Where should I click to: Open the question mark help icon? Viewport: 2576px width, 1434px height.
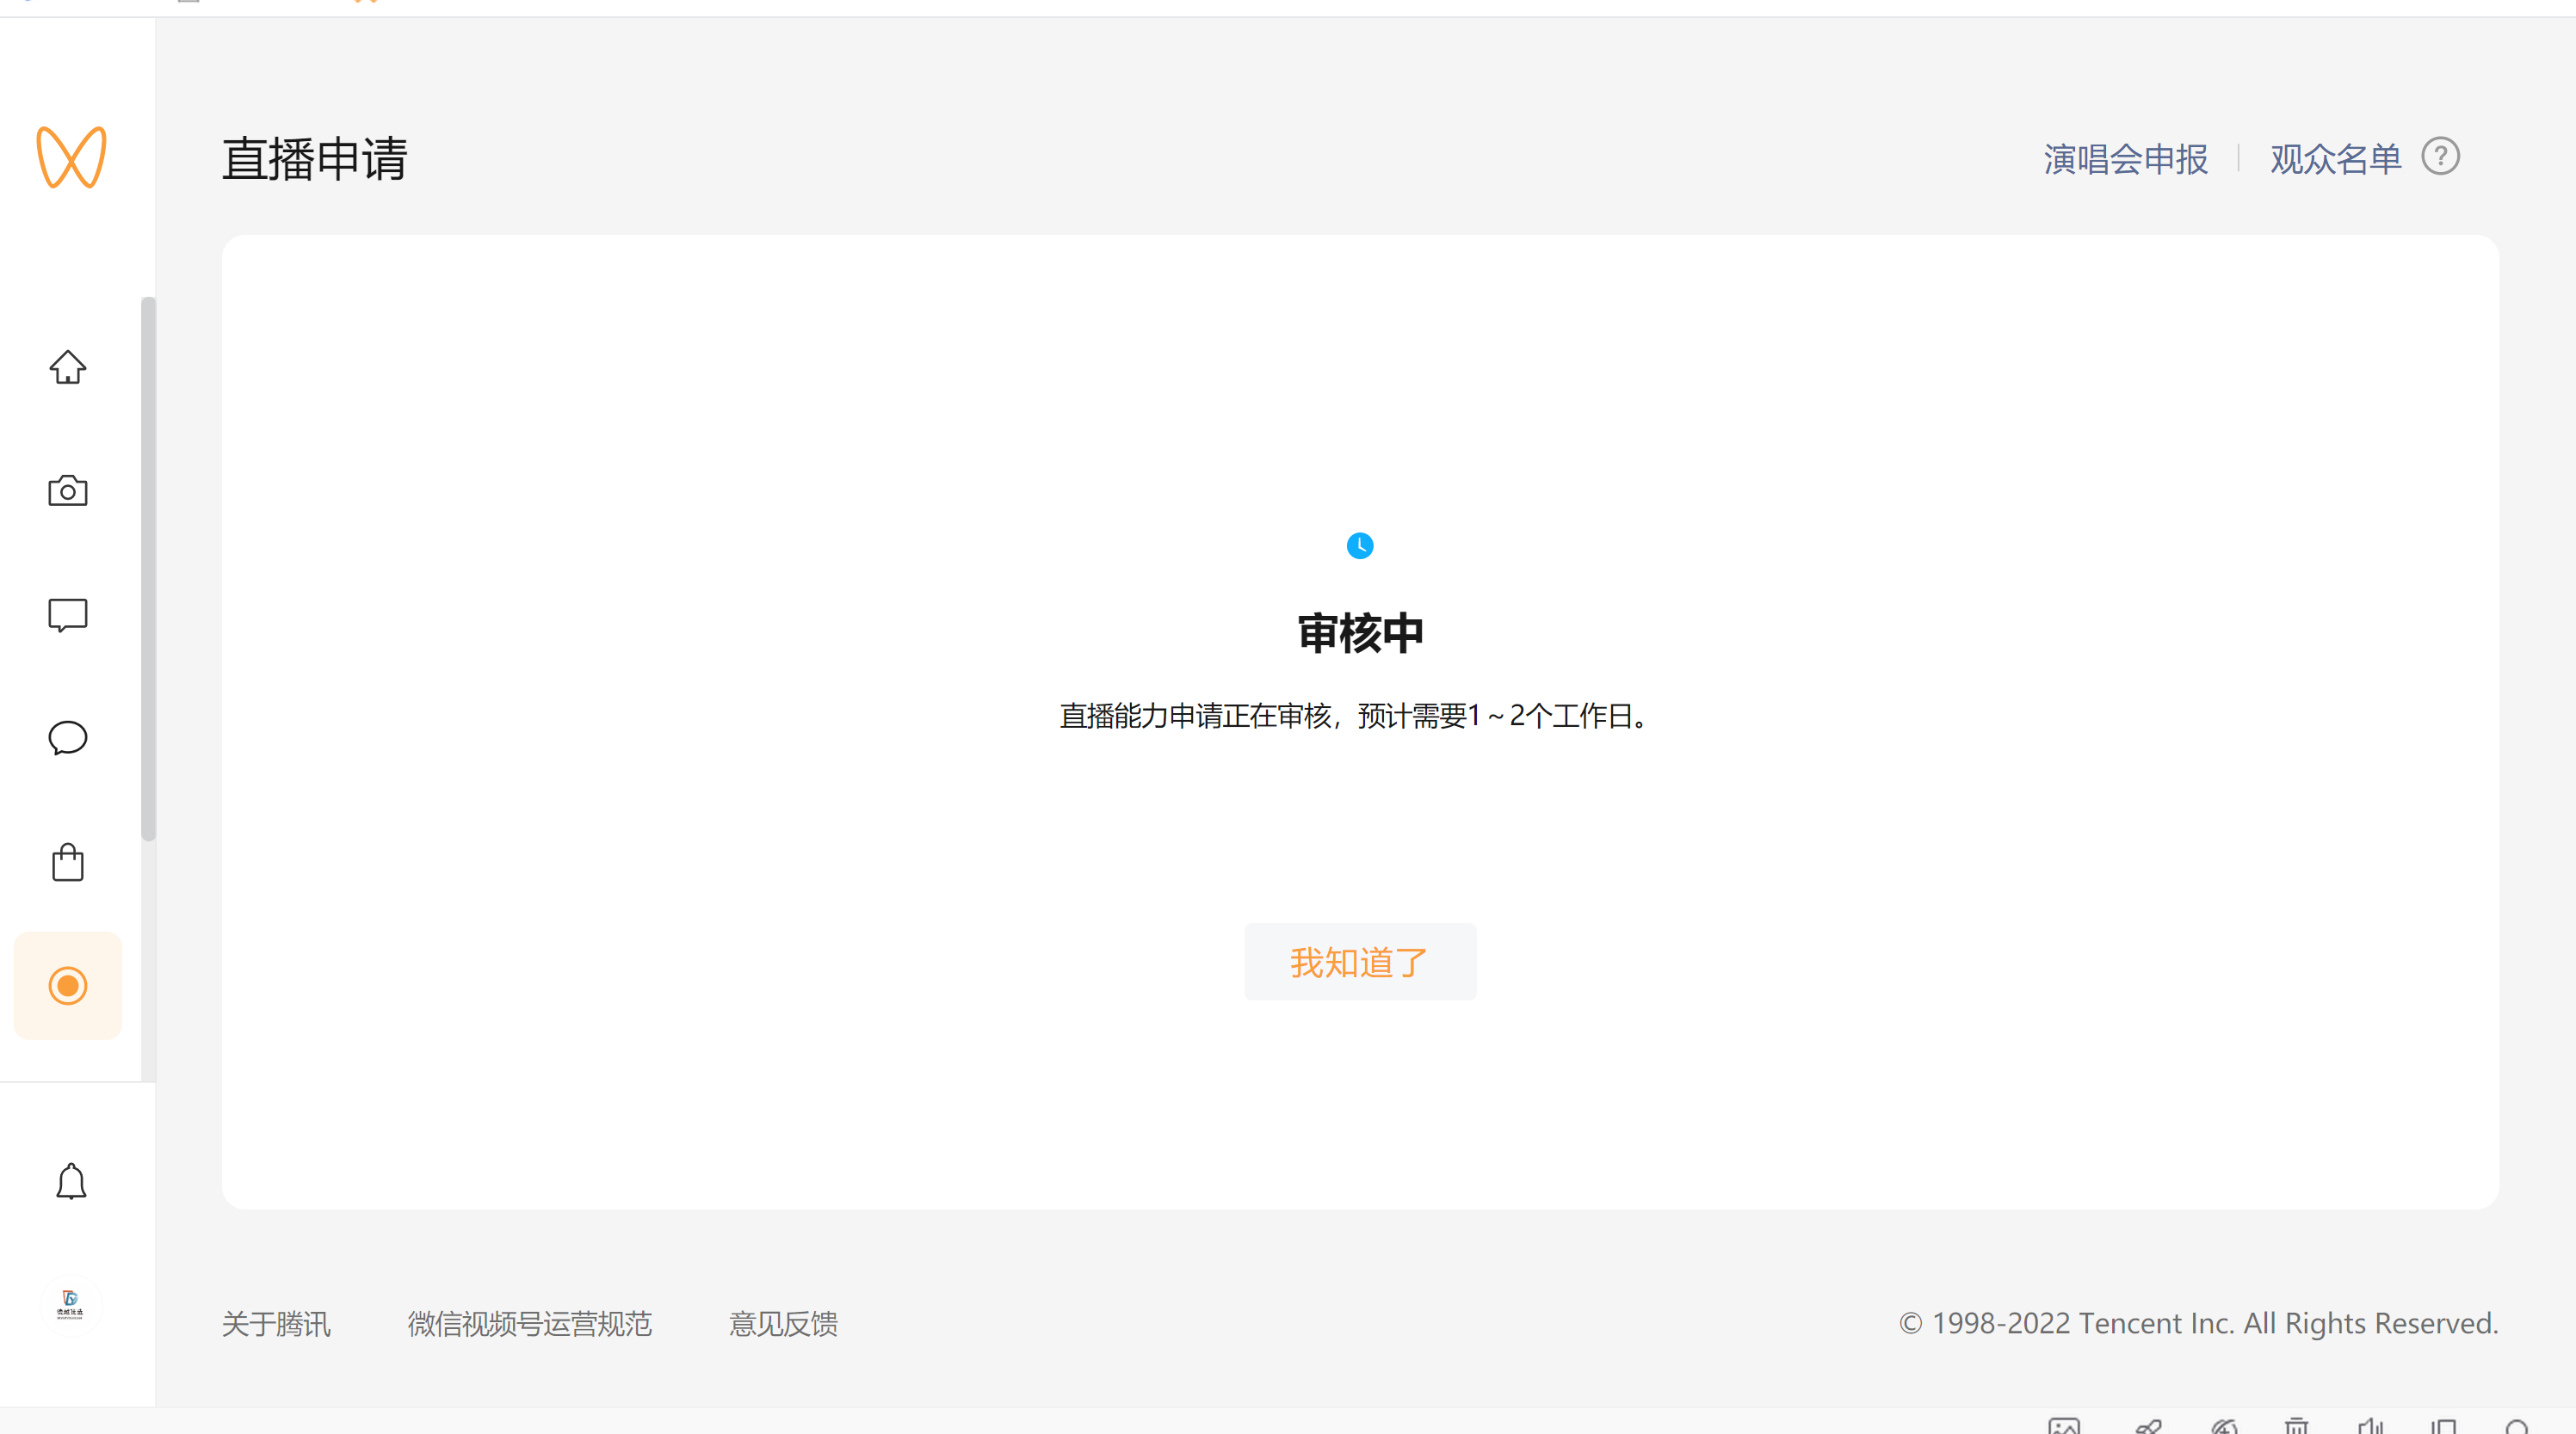pyautogui.click(x=2440, y=157)
